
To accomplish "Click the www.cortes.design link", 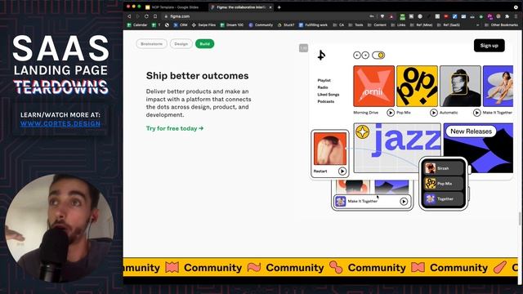I will coord(60,123).
